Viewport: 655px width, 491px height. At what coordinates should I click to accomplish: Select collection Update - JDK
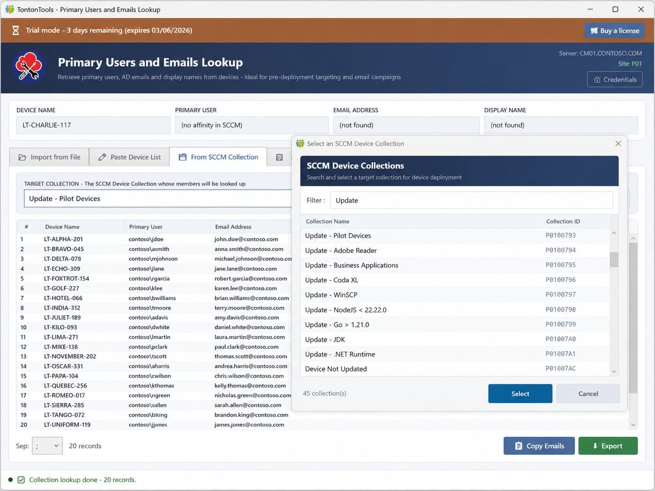tap(455, 340)
